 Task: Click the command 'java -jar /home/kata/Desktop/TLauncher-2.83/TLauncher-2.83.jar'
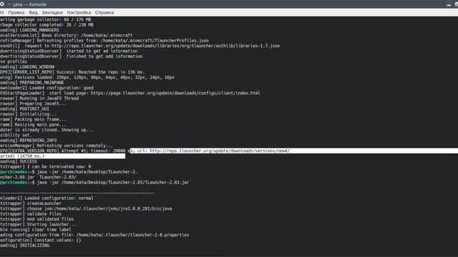pyautogui.click(x=113, y=183)
